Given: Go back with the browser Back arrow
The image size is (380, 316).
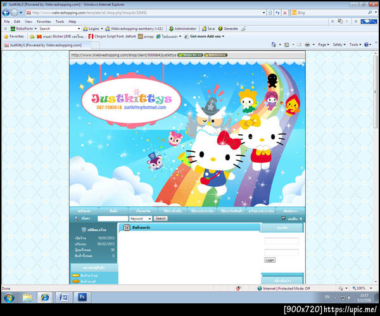Looking at the screenshot, I should point(6,13).
